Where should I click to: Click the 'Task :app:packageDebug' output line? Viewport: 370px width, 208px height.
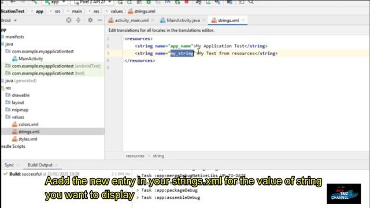tap(169, 190)
